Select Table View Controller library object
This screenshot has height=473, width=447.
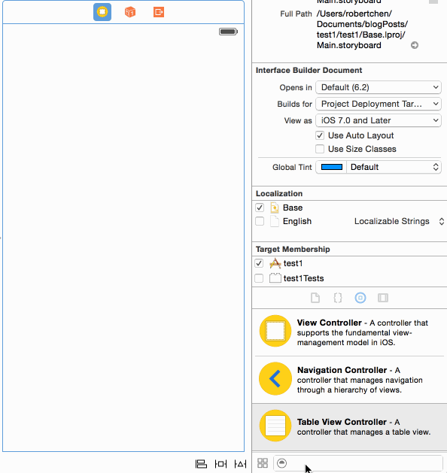(349, 426)
